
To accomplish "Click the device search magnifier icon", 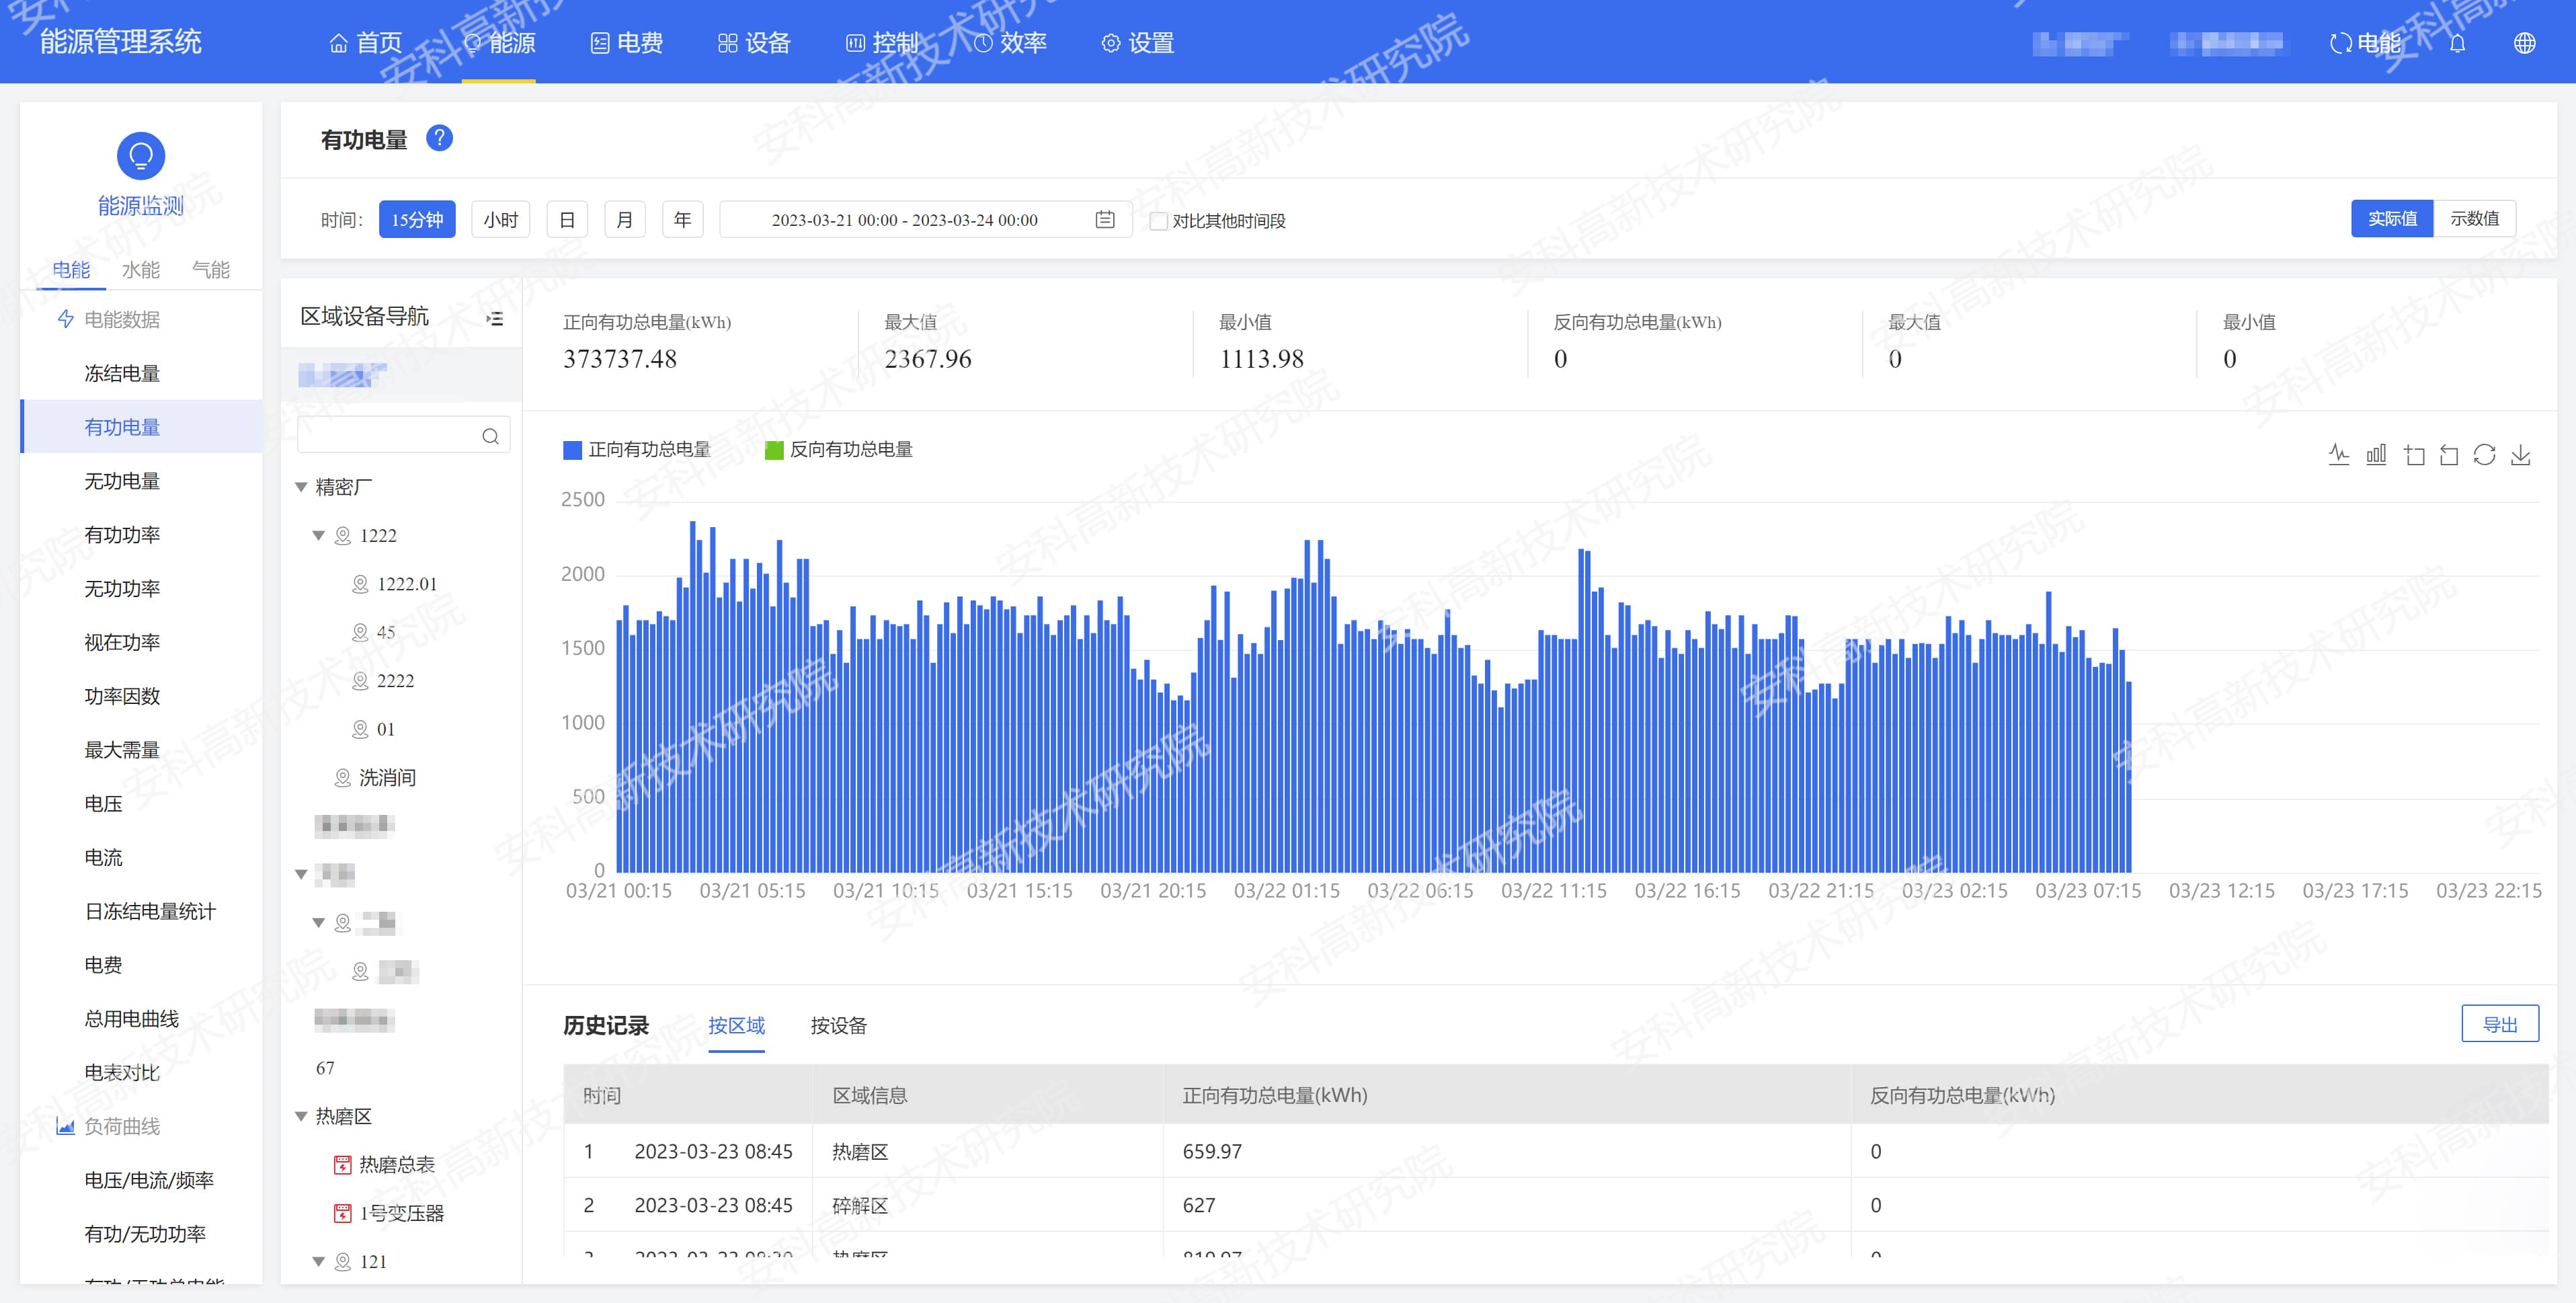I will (x=490, y=436).
